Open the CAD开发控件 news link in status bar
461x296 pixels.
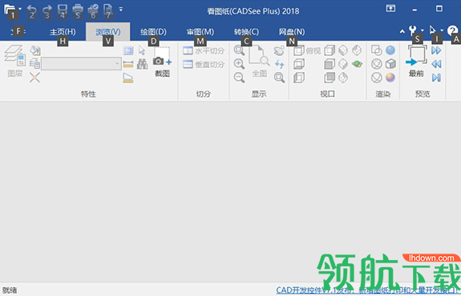tap(368, 290)
